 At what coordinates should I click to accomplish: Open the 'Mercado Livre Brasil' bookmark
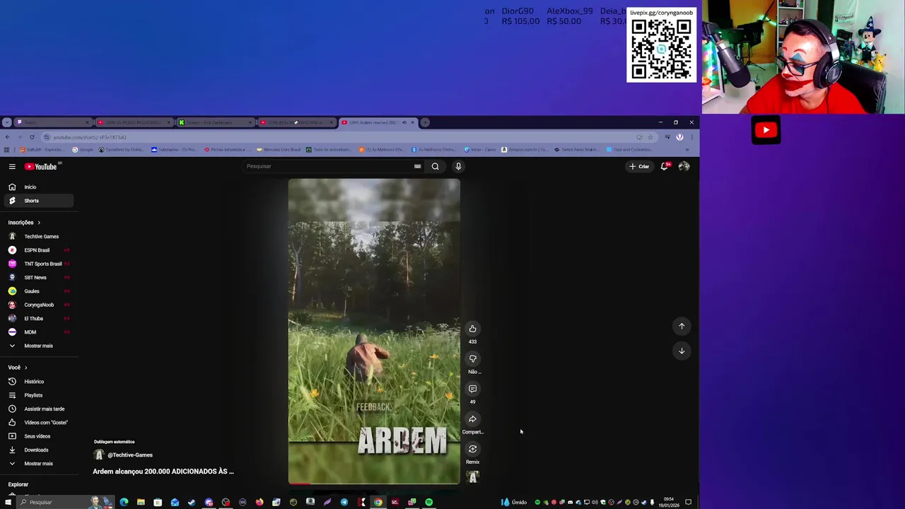279,150
